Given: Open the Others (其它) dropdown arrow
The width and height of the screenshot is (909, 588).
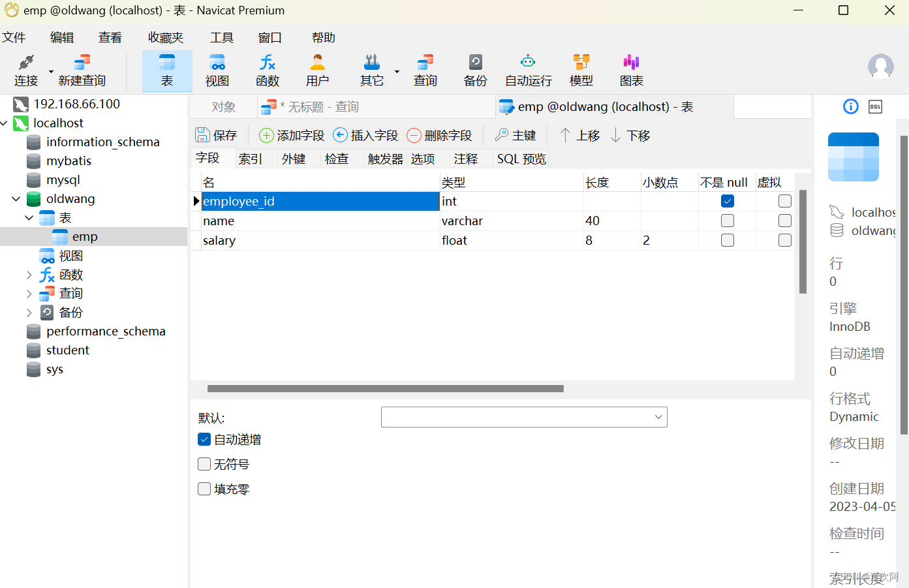Looking at the screenshot, I should click(x=397, y=71).
